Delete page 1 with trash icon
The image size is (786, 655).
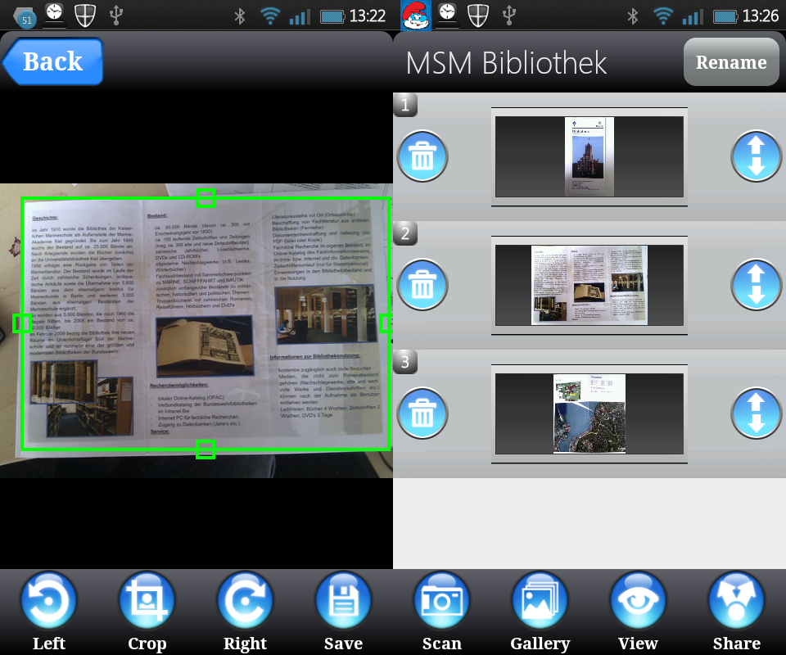422,156
